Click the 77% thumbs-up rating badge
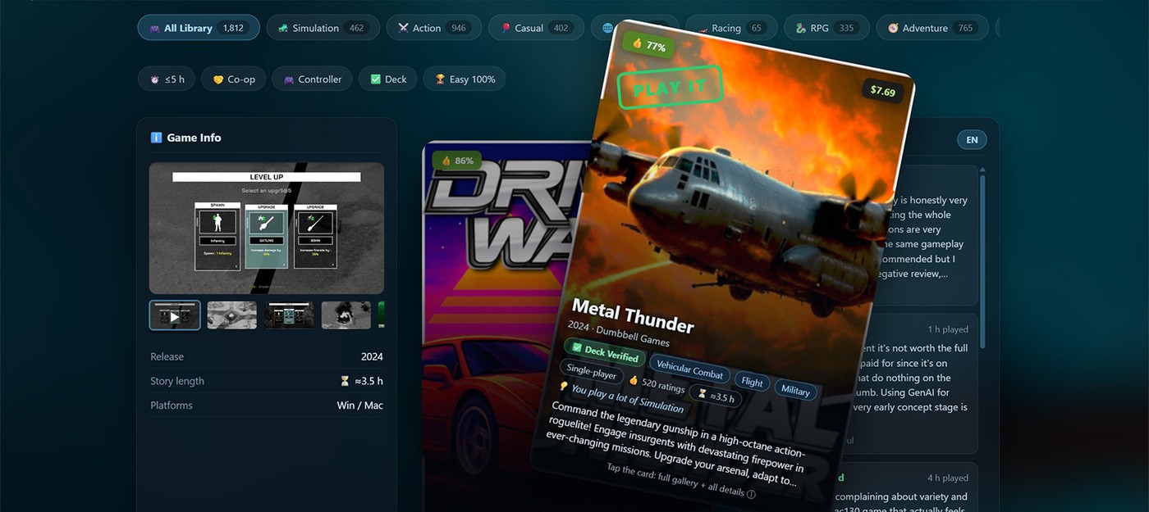The height and width of the screenshot is (512, 1149). (x=649, y=46)
